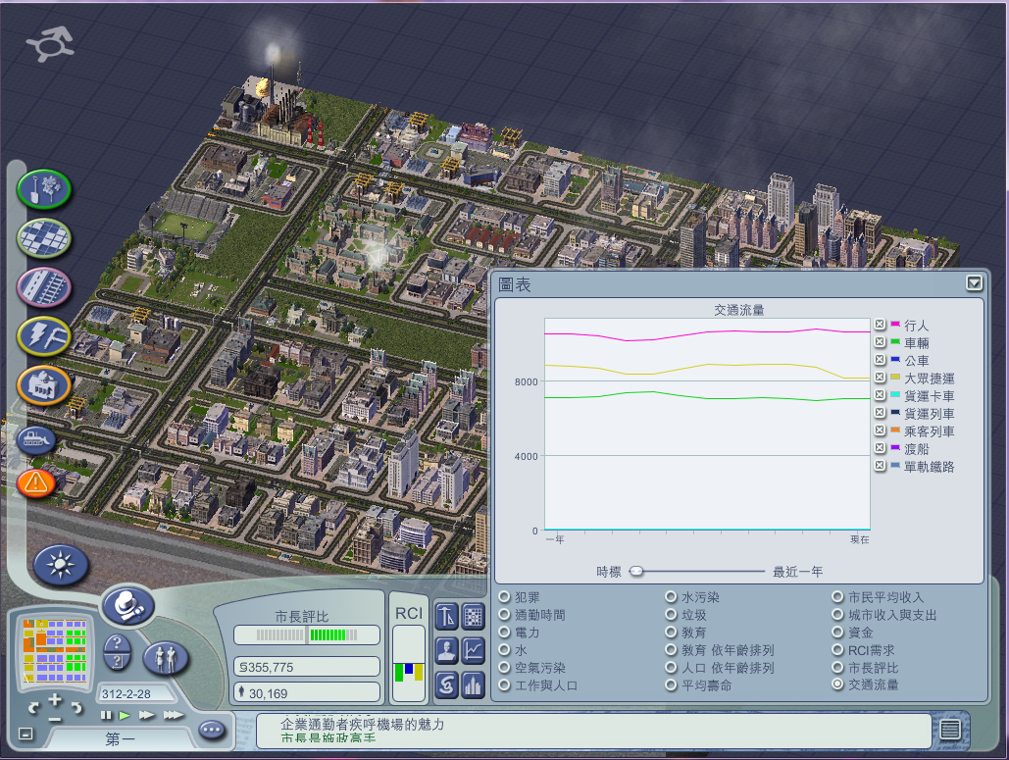1009x760 pixels.
Task: Select the 資金 graph option
Action: point(837,633)
